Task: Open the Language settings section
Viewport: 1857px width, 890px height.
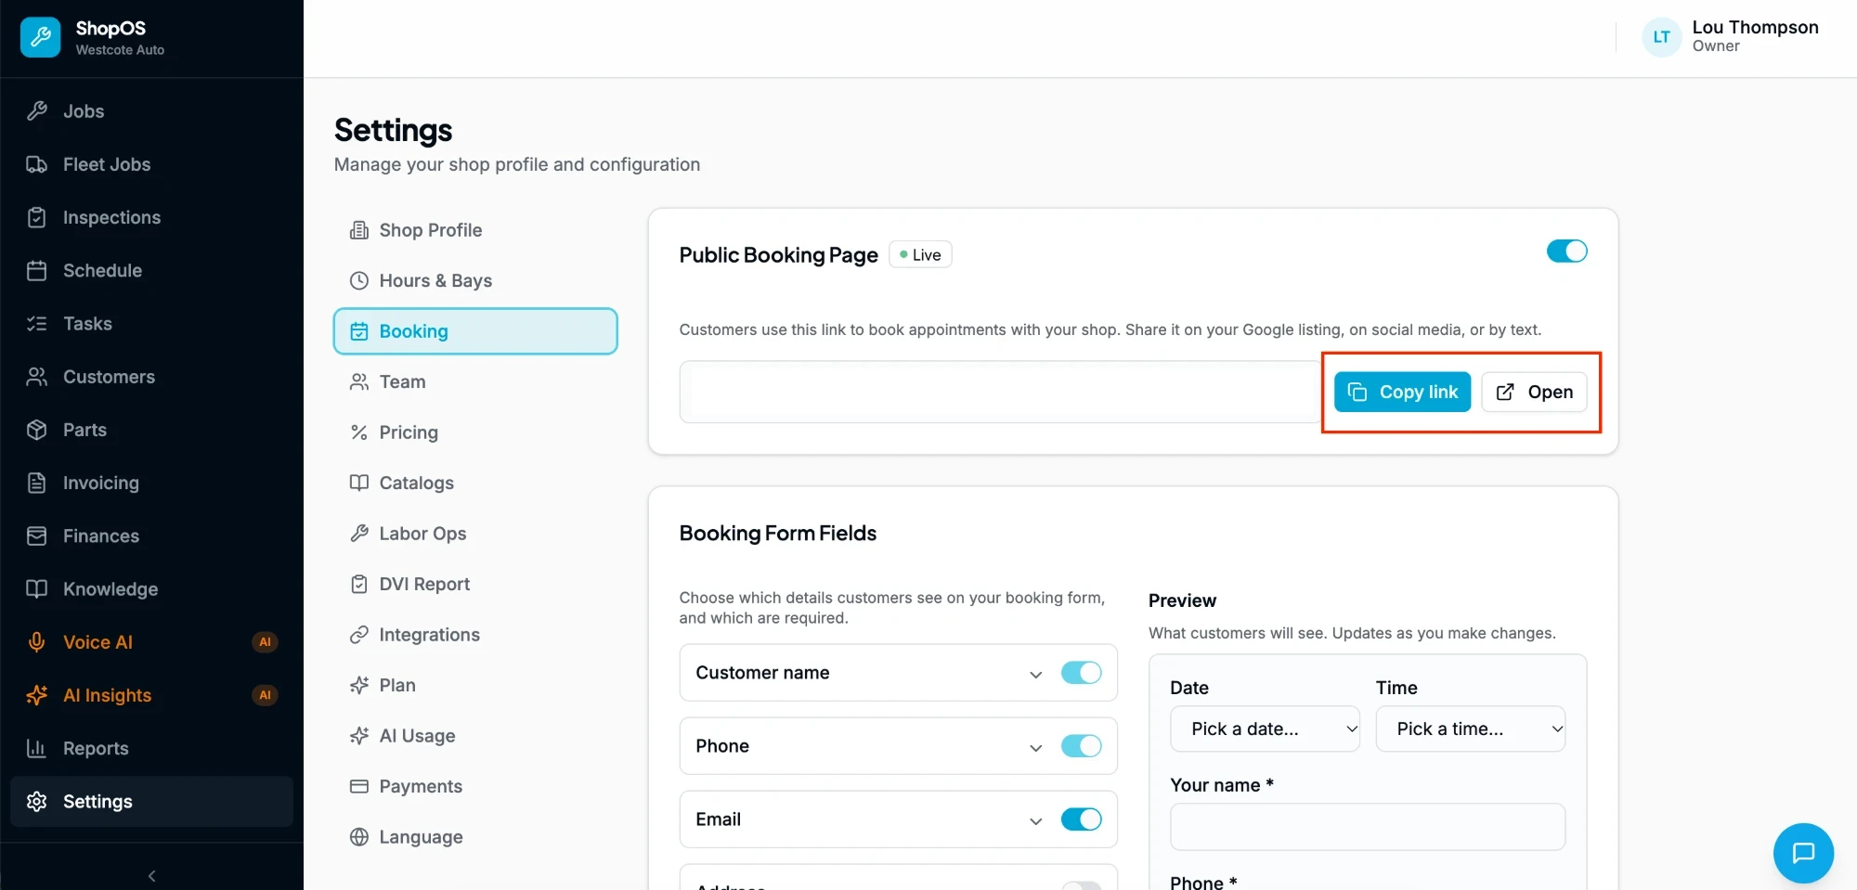Action: coord(475,837)
